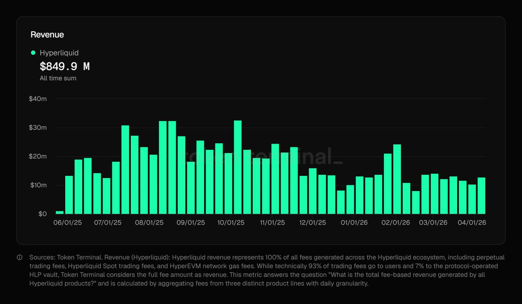Click the 07/01/25 date label

coord(107,222)
